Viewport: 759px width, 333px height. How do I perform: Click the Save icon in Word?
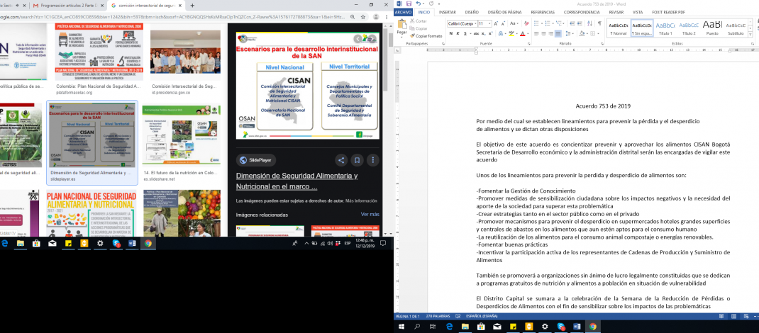pyautogui.click(x=408, y=4)
